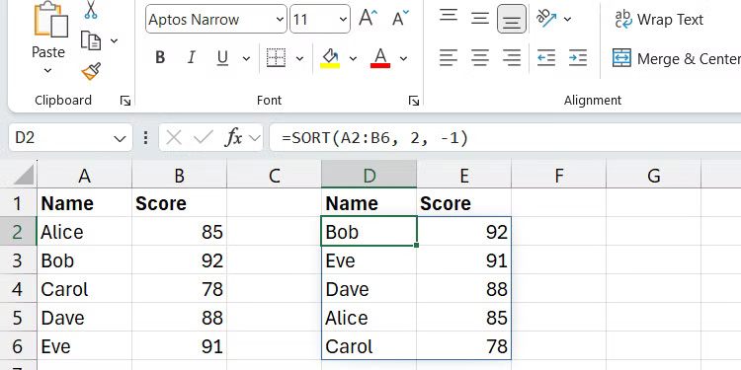
Task: Click cell D4 containing Dave
Action: pyautogui.click(x=370, y=289)
